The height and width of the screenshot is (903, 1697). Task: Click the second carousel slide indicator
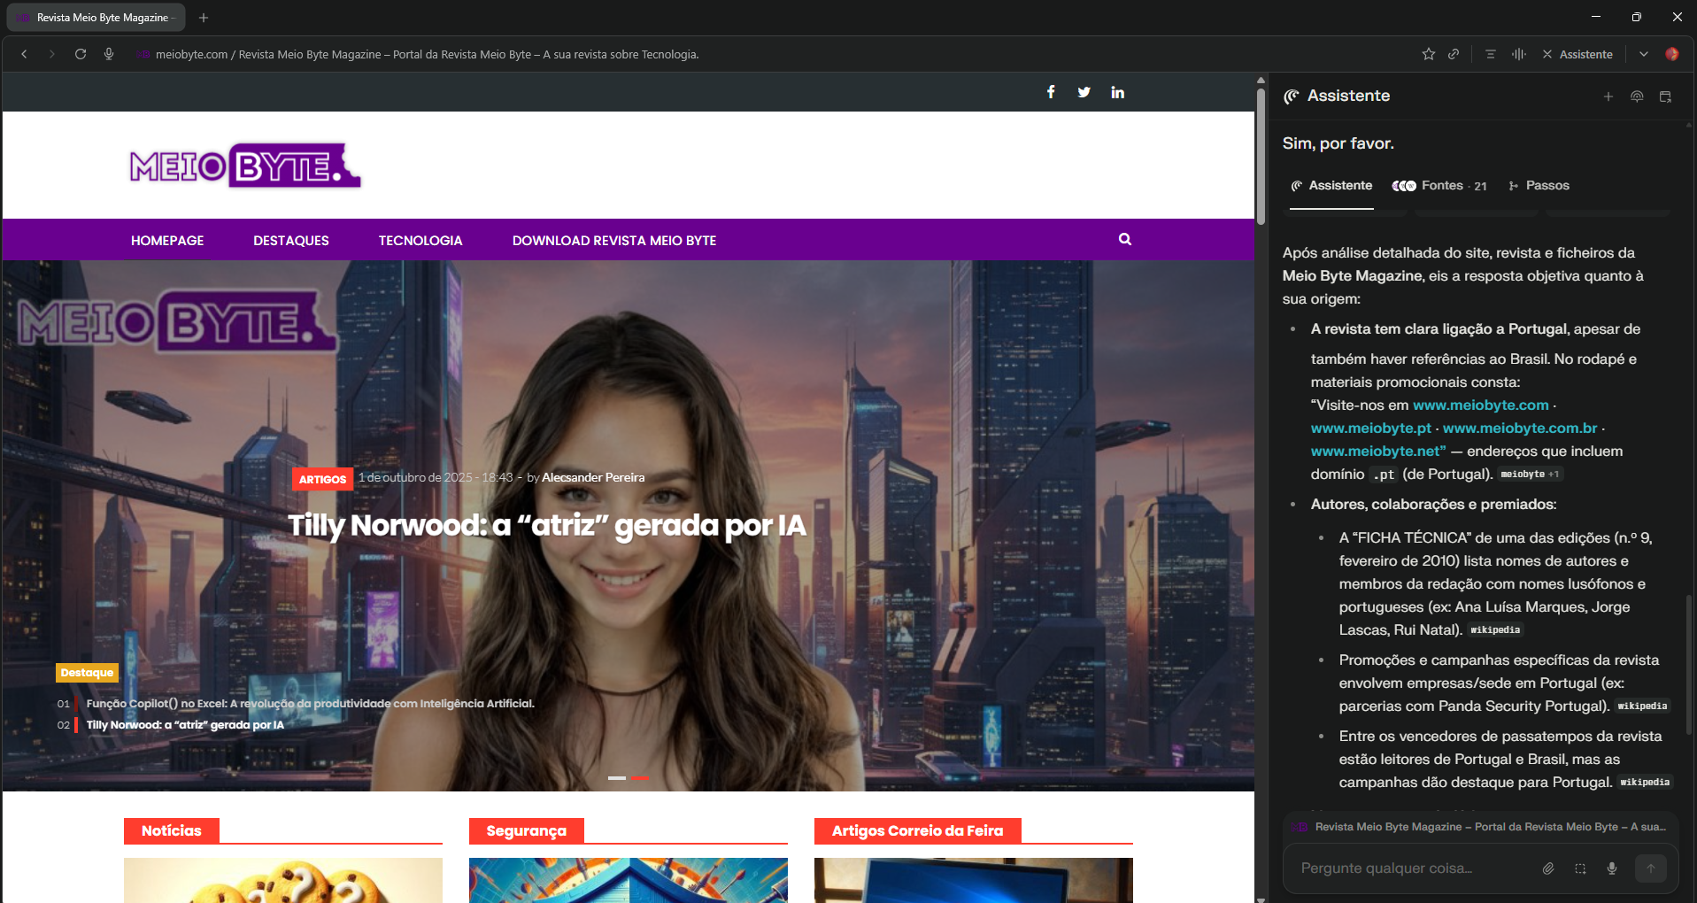pyautogui.click(x=640, y=778)
